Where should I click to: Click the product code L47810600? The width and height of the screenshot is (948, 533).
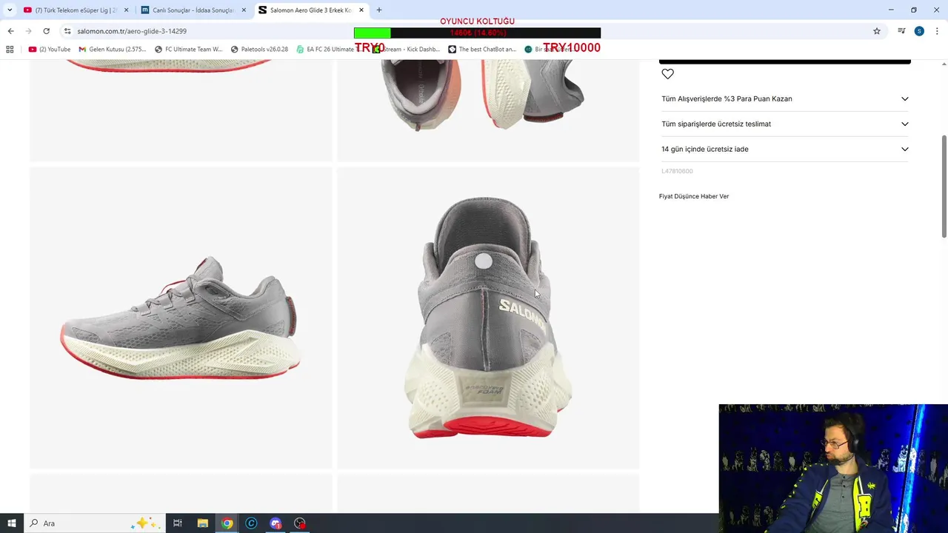point(677,171)
